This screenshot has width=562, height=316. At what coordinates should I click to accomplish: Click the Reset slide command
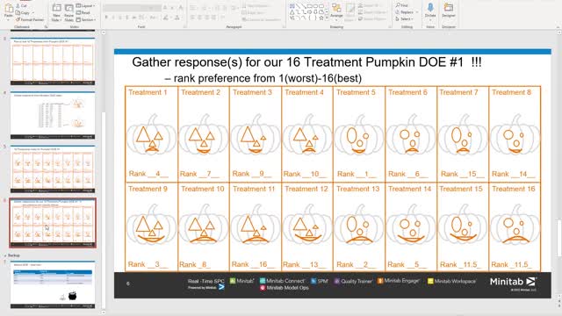tap(83, 12)
